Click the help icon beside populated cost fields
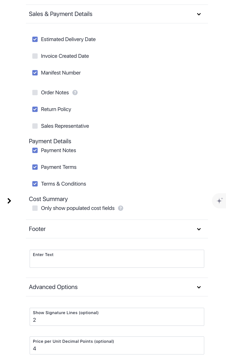Screen dimensions: 226x359 tap(121, 208)
